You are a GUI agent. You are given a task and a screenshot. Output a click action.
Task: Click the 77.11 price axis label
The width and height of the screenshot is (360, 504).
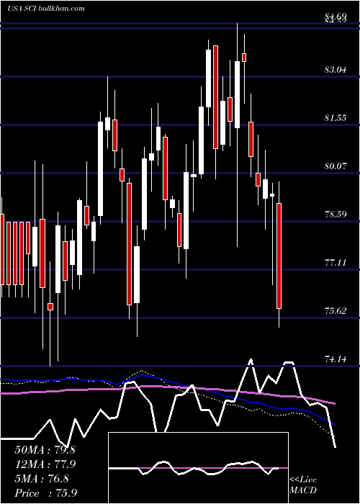pyautogui.click(x=336, y=263)
